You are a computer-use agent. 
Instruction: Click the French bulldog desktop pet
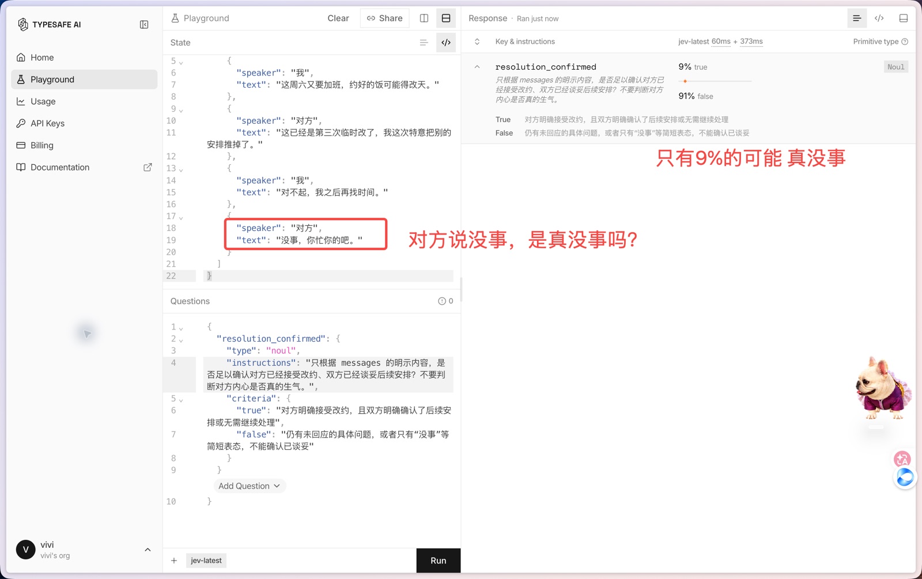882,388
